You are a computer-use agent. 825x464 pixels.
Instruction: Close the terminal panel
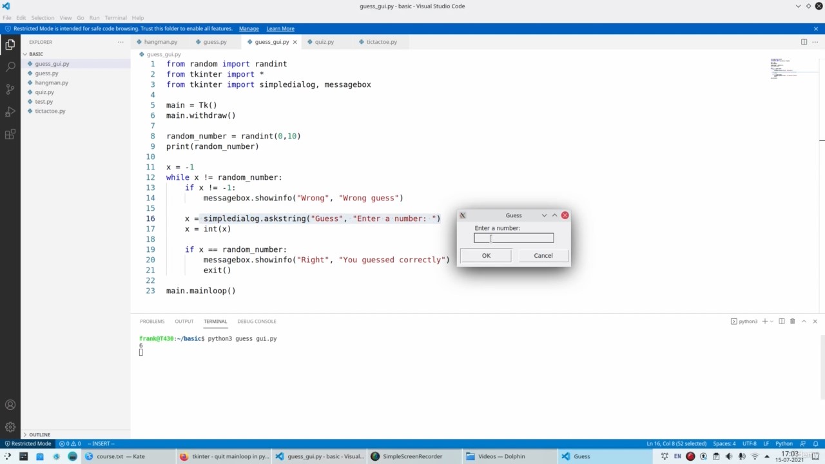pos(815,321)
